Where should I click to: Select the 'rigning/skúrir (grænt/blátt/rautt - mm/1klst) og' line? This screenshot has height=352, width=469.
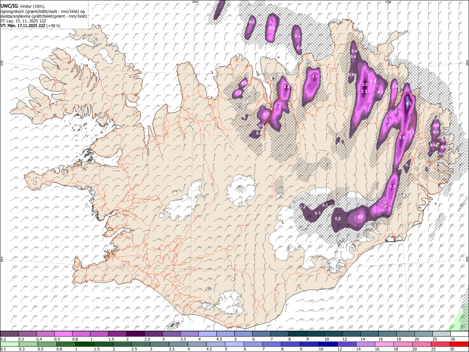[x=43, y=11]
